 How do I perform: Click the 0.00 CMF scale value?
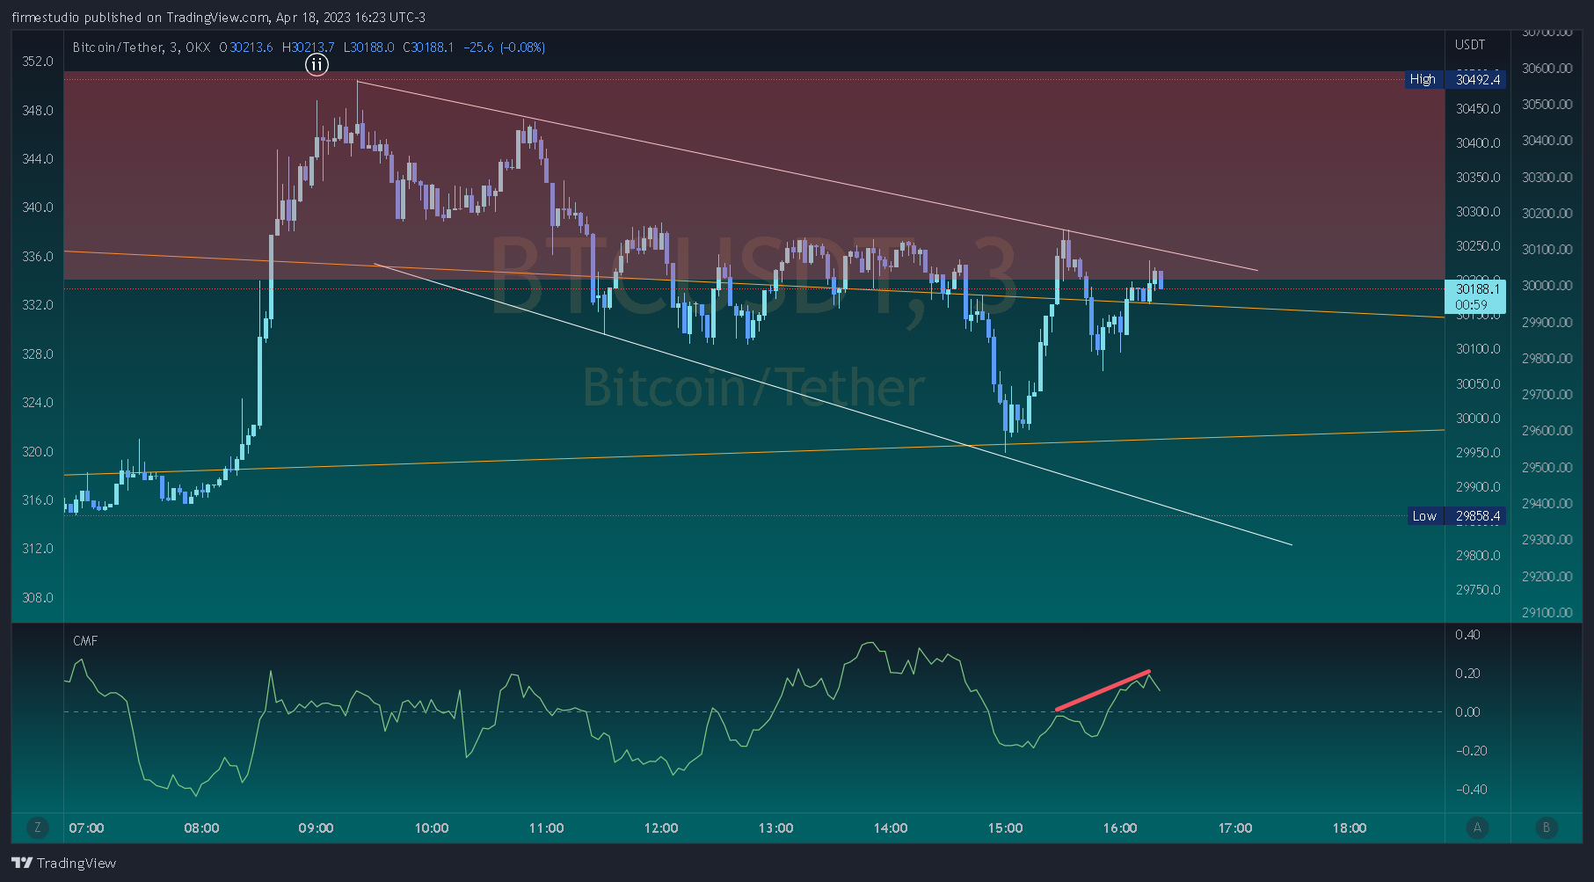(1467, 712)
